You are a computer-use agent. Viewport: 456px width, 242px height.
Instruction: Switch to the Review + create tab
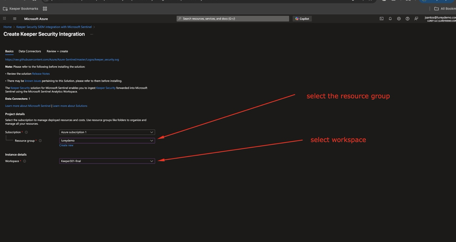point(57,51)
